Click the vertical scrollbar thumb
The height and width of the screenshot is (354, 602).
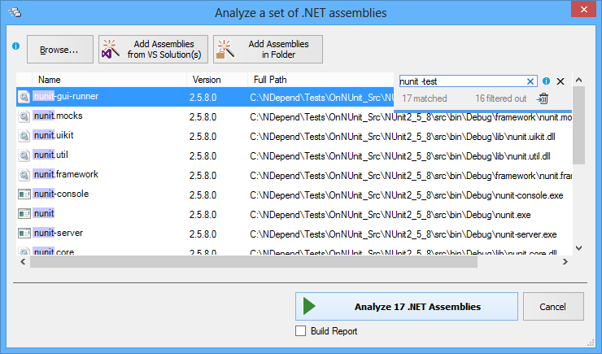(x=579, y=125)
